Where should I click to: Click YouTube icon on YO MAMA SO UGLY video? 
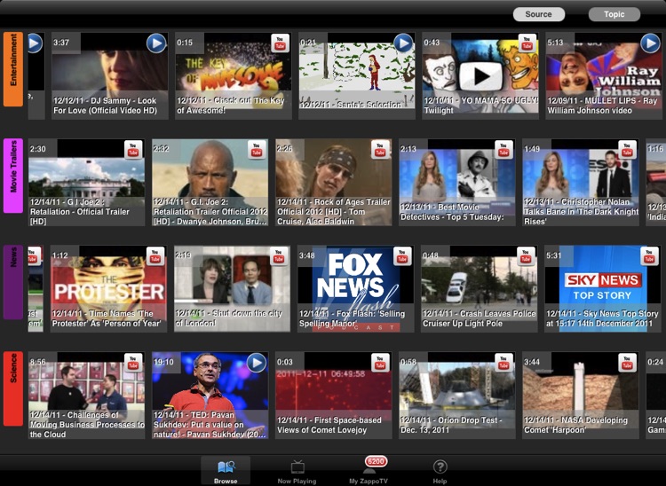[x=527, y=43]
